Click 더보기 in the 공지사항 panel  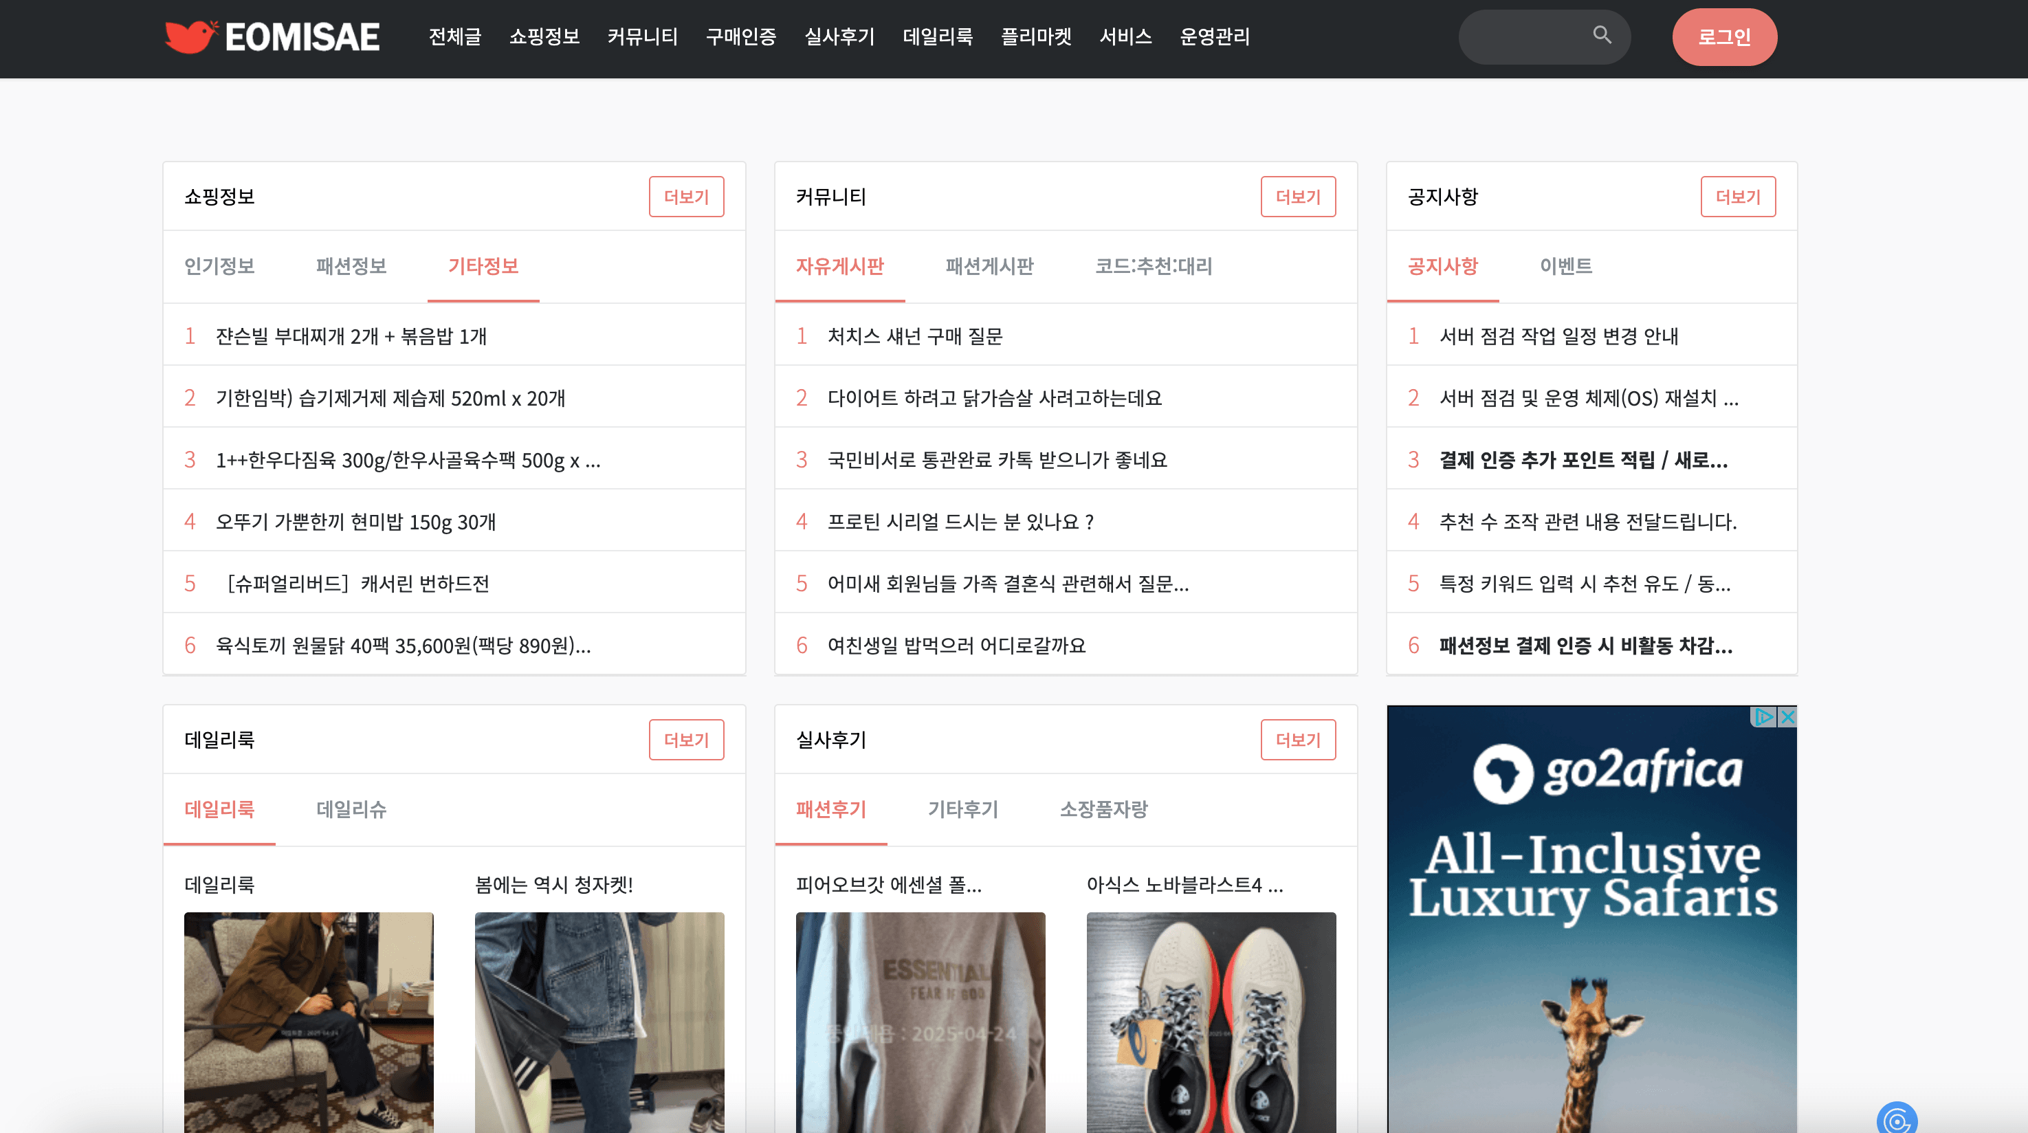[x=1737, y=197]
